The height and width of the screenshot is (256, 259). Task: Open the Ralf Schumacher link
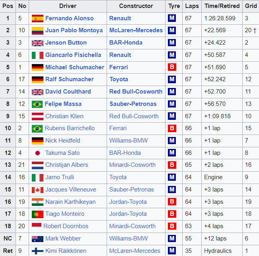[69, 79]
